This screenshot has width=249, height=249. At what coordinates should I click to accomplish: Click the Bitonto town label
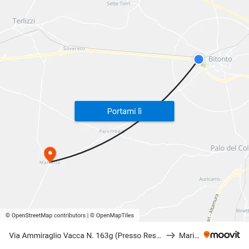pyautogui.click(x=220, y=59)
